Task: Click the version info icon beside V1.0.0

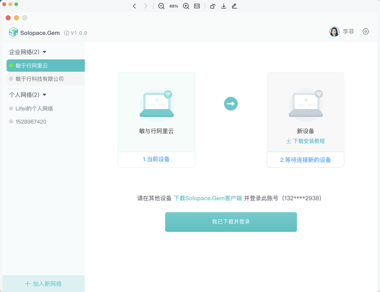Action: (66, 33)
